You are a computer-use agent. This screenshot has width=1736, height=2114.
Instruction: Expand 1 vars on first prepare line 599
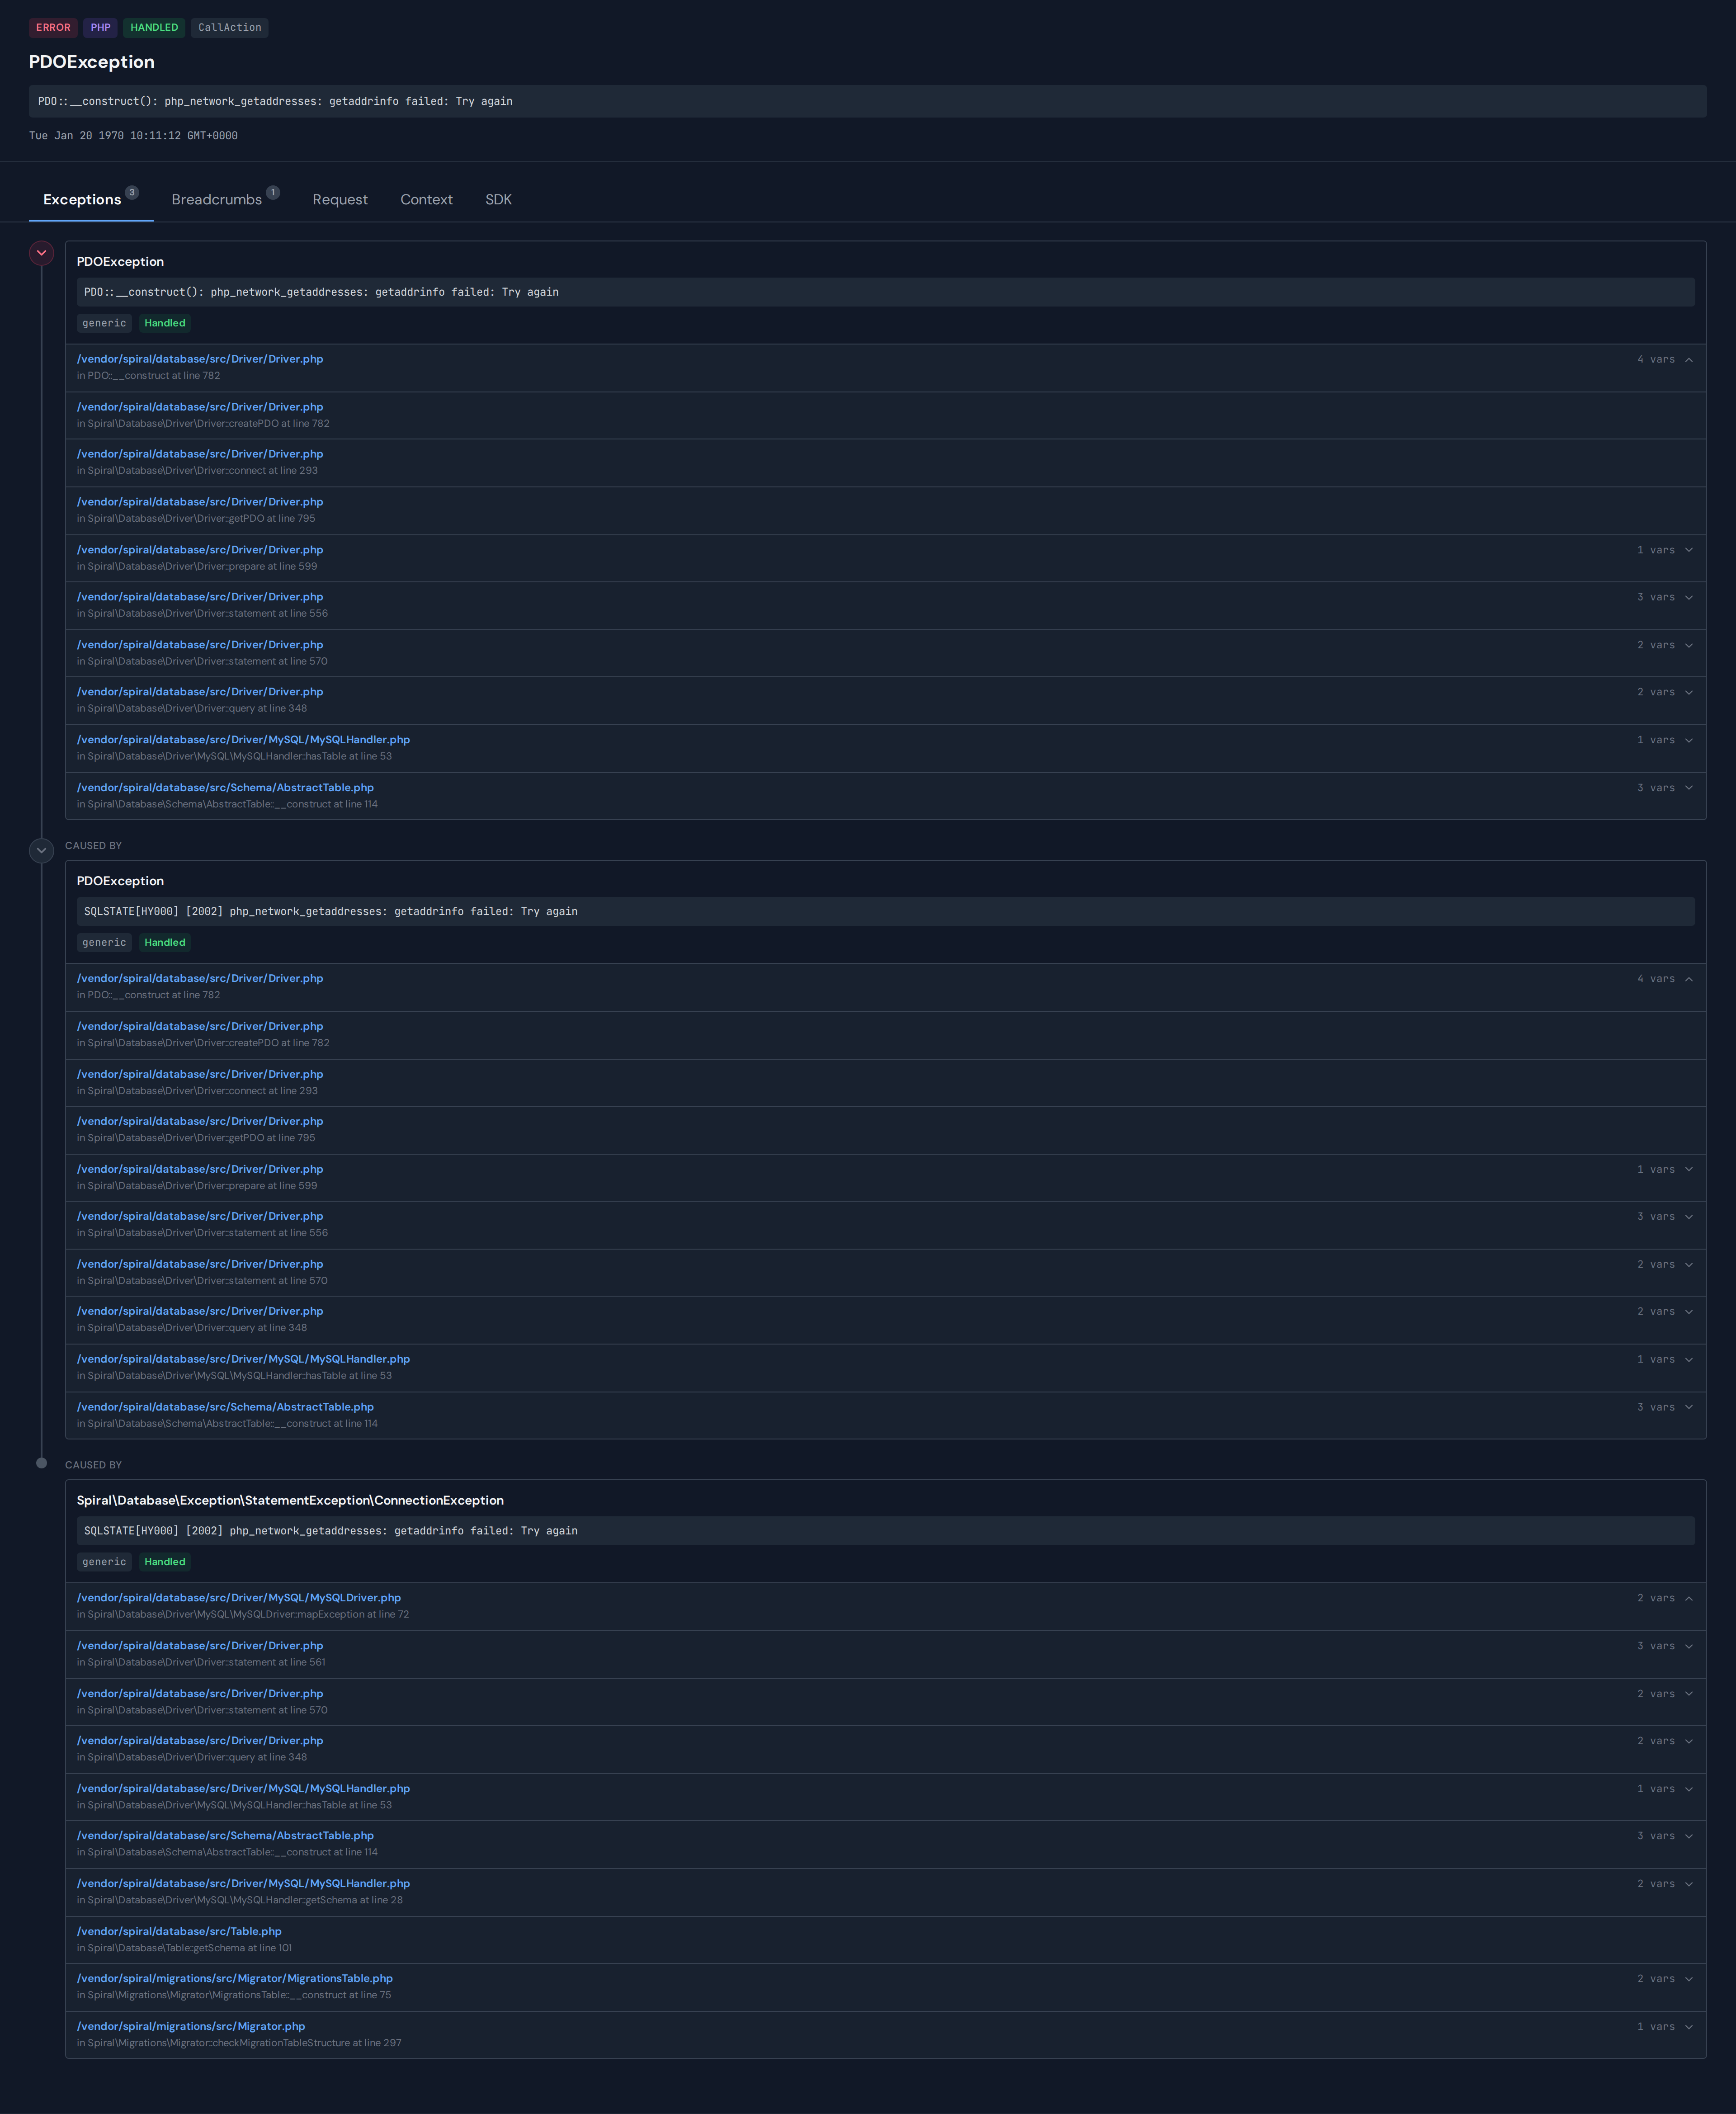click(1688, 550)
